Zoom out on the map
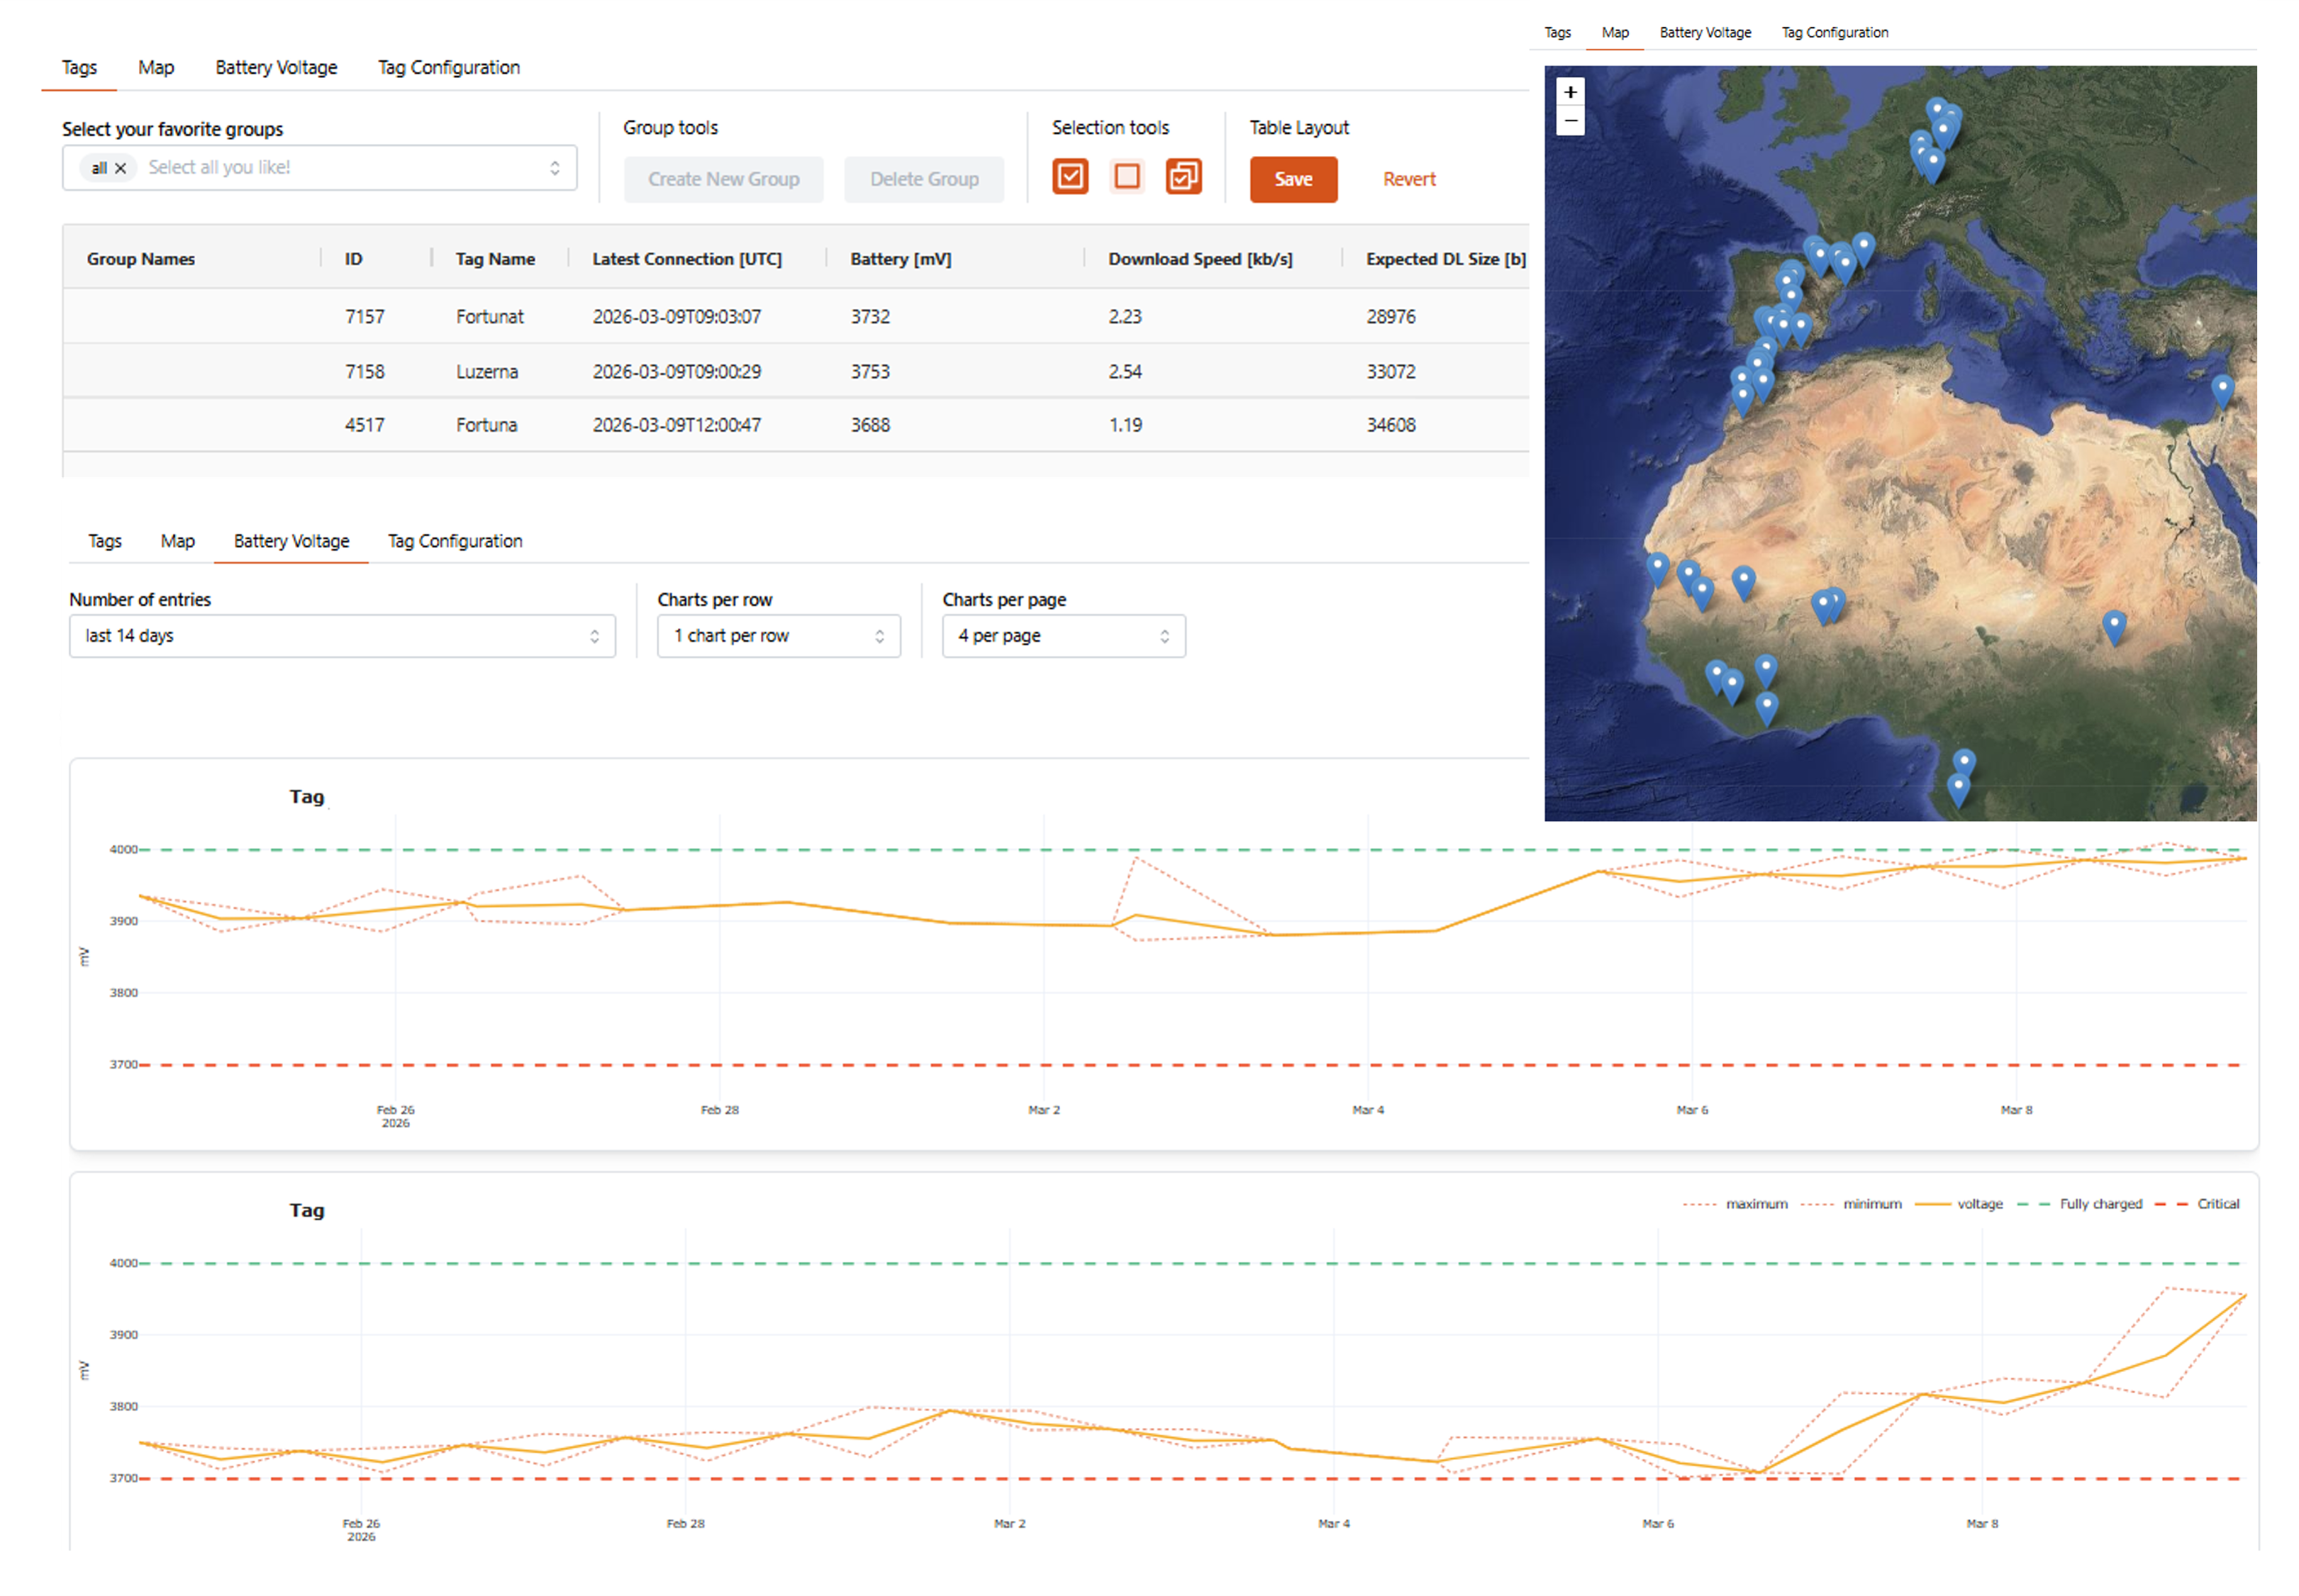2299x1596 pixels. coord(1569,121)
